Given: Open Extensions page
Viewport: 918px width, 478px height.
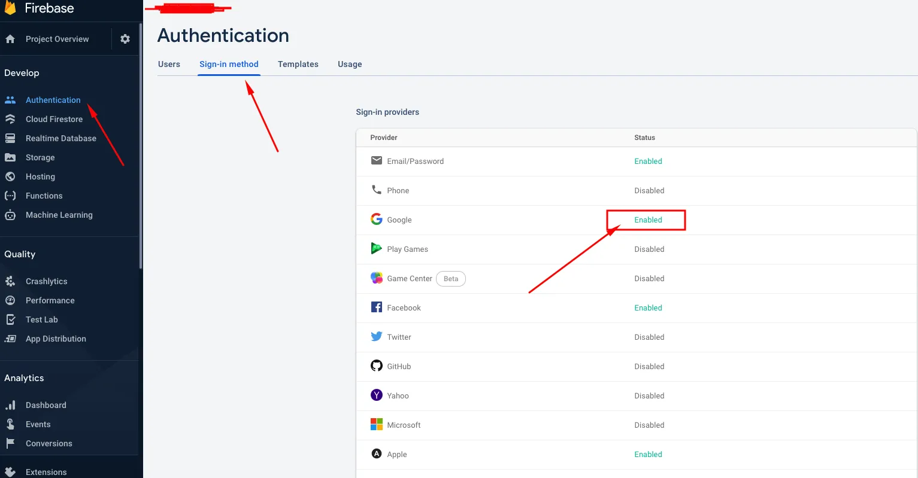Looking at the screenshot, I should tap(46, 472).
